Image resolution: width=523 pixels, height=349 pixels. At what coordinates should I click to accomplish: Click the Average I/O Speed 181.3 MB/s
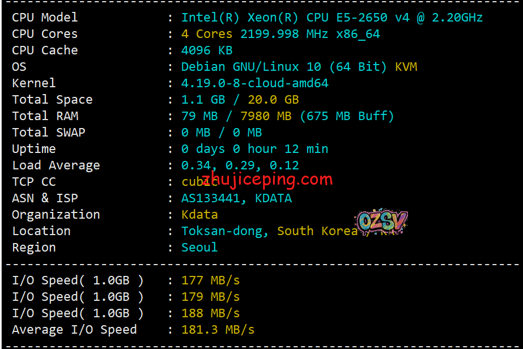click(218, 330)
